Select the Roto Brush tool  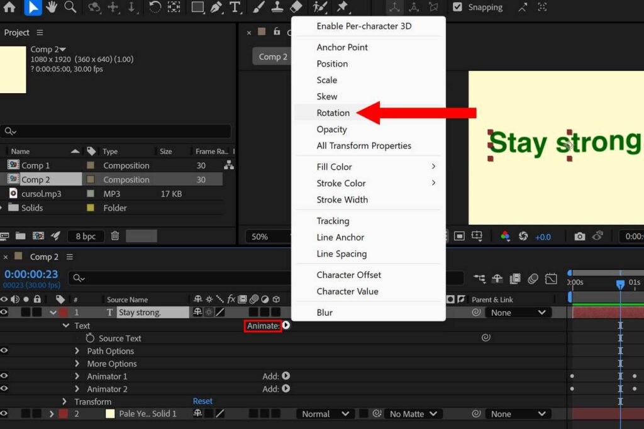(x=319, y=7)
